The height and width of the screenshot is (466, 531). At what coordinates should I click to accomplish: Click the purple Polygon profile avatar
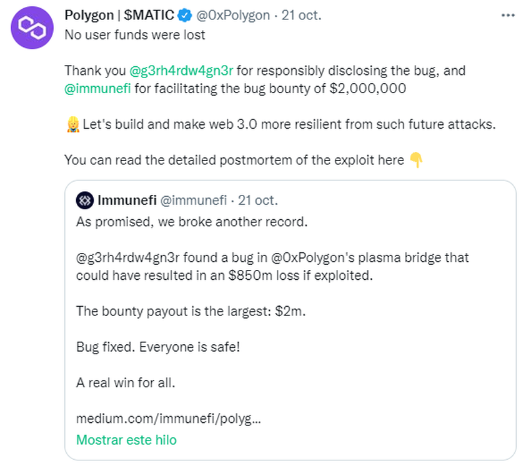tap(32, 27)
